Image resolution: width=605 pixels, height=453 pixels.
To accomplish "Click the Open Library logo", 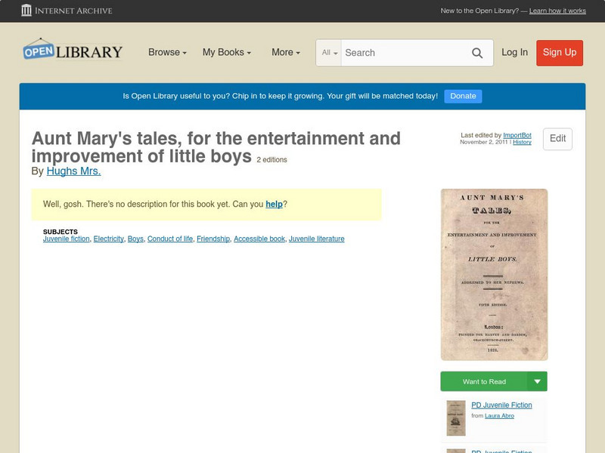I will (73, 50).
